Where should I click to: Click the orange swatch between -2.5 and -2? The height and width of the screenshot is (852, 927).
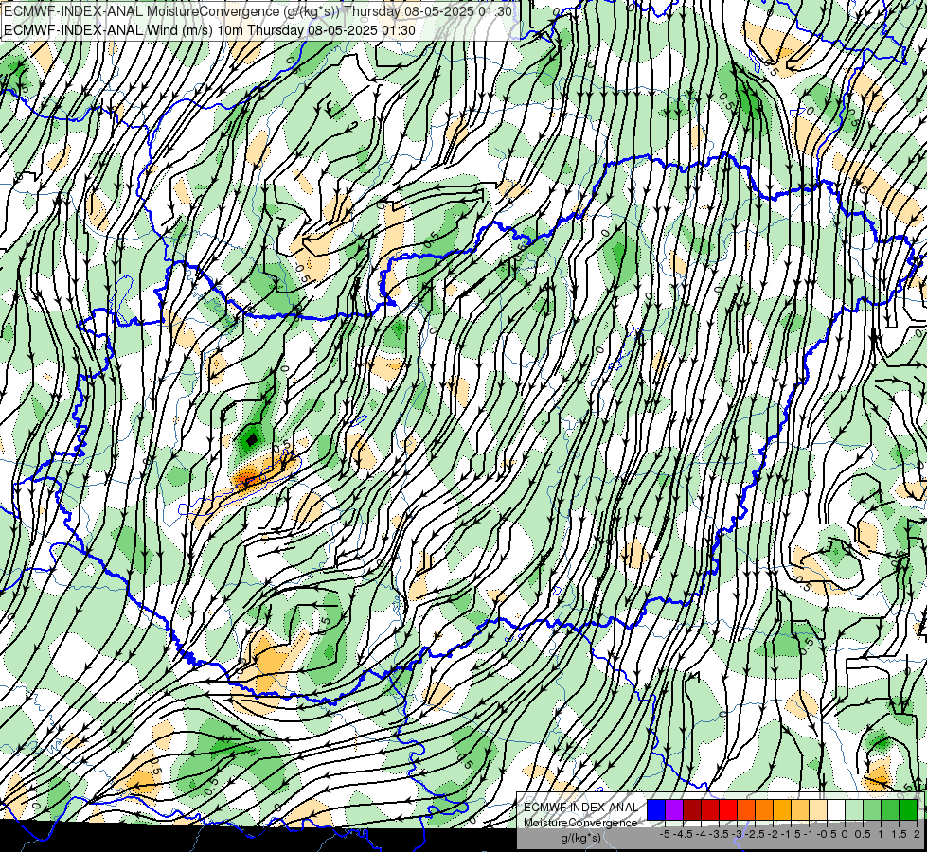[x=764, y=810]
